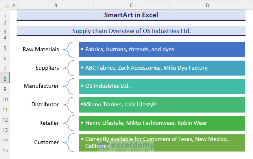Click the 'SmartArt in Excel' title cell
253x159 pixels.
[x=131, y=15]
